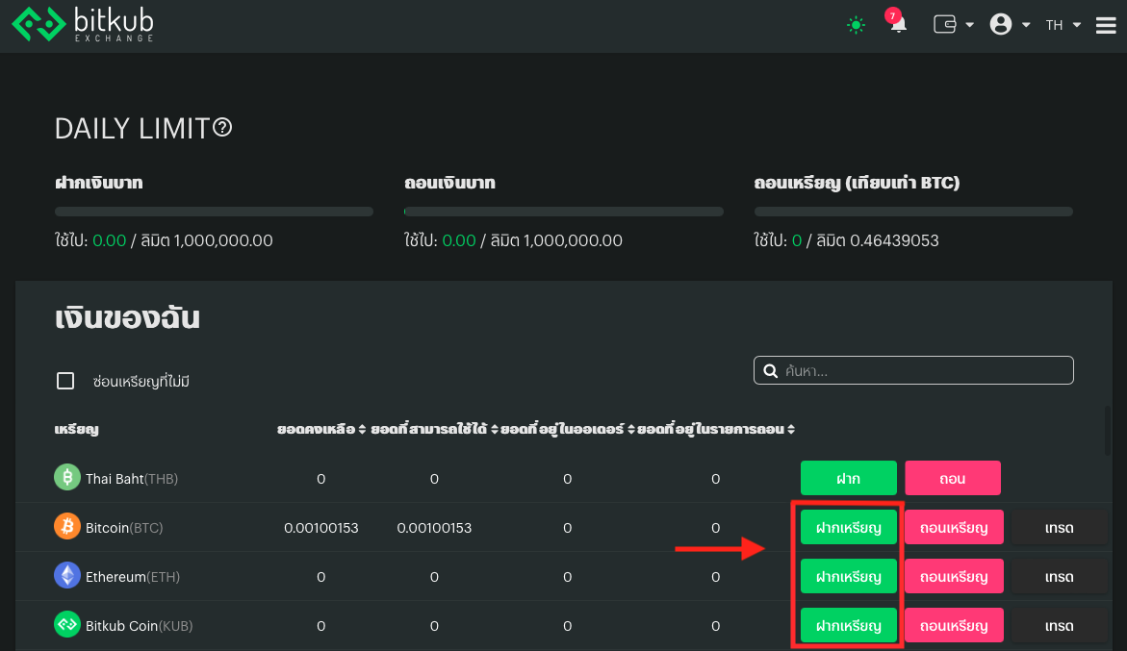The height and width of the screenshot is (651, 1127).
Task: Click เทรด for Bitcoin
Action: click(1059, 527)
